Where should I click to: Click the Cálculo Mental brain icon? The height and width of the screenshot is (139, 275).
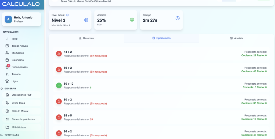(x=7, y=111)
